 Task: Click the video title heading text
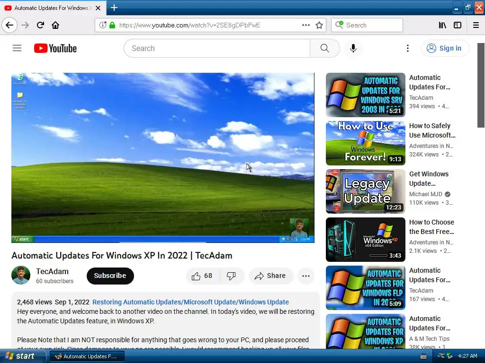pos(122,256)
